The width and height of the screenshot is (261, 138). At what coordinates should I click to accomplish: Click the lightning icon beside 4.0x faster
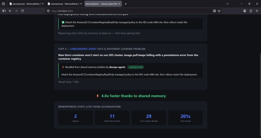97,96
